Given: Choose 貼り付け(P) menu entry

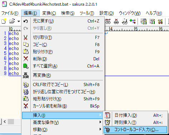Looking at the screenshot, I should point(63,52).
